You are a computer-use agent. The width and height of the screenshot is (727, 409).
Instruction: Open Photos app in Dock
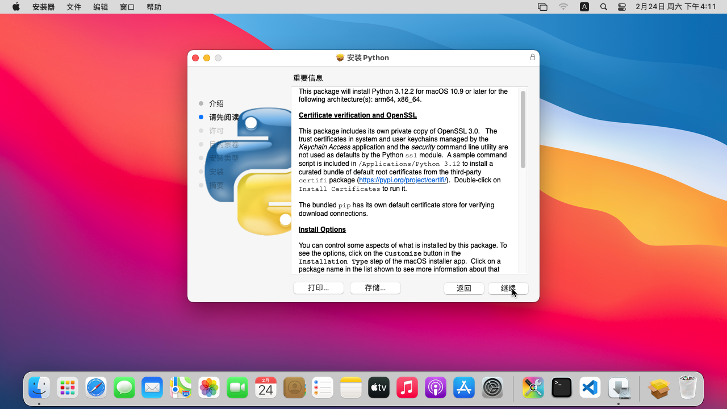click(209, 388)
